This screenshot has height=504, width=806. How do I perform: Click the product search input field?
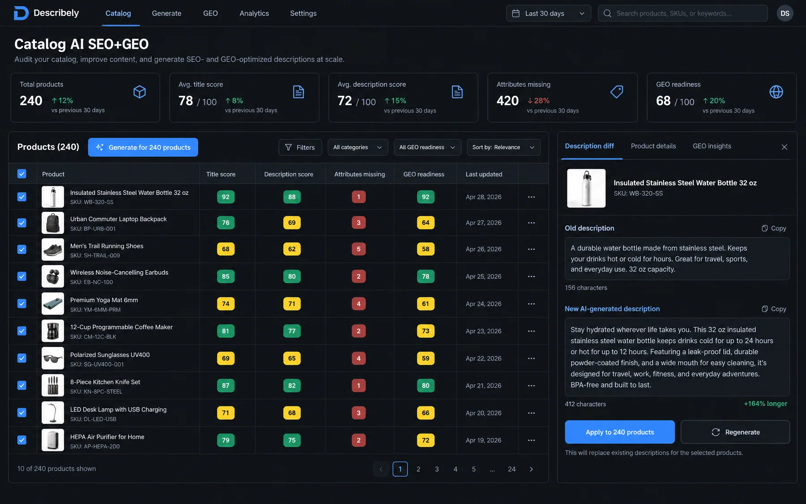tap(683, 13)
